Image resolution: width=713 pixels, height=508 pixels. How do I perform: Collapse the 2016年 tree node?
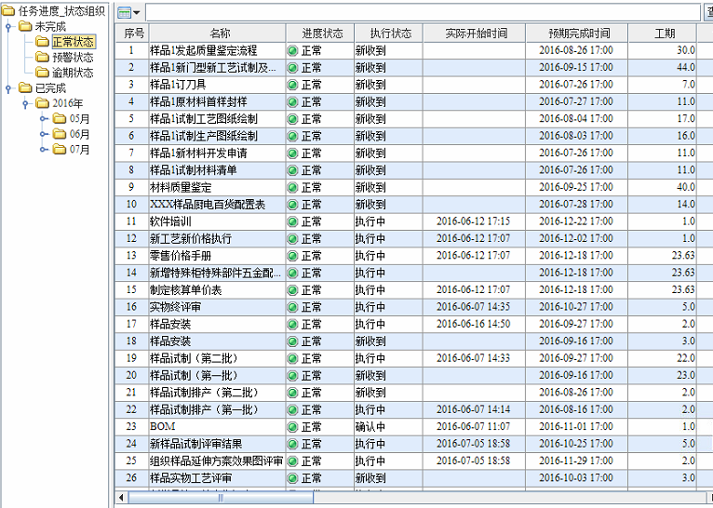coord(25,103)
